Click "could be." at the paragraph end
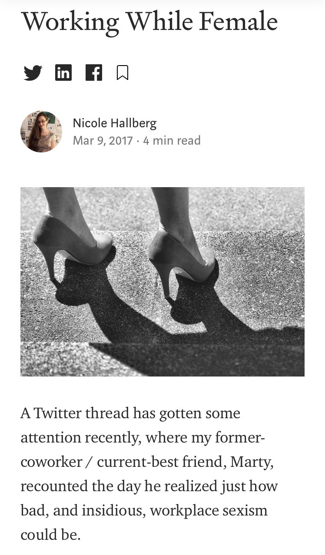This screenshot has height=555, width=325. [x=50, y=535]
